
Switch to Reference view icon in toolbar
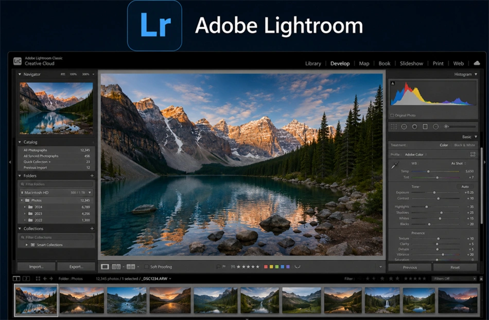coord(116,266)
